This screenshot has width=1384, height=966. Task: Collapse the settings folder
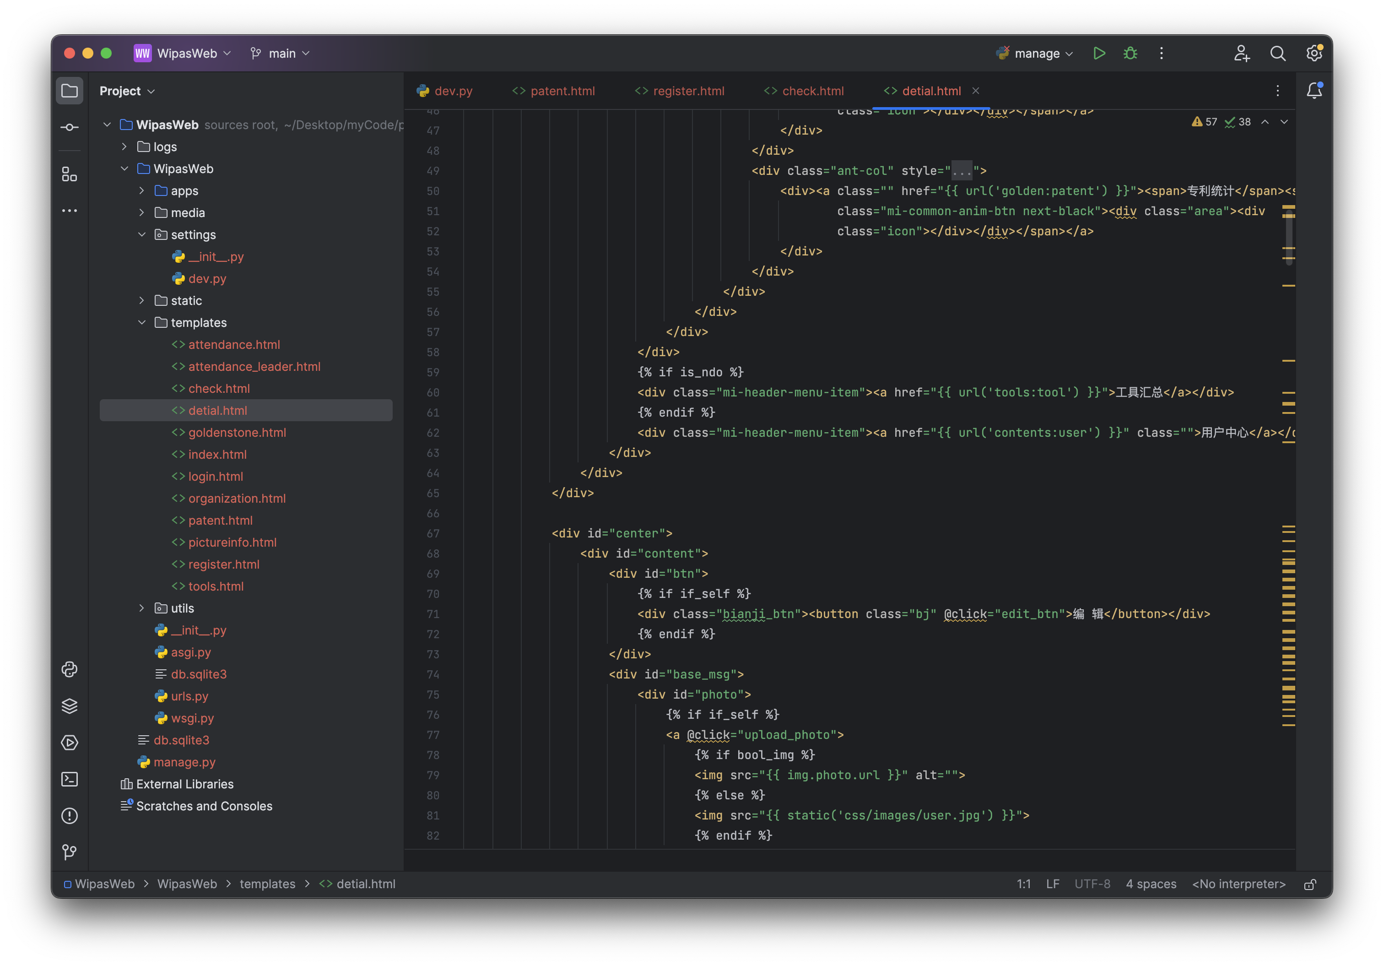tap(142, 234)
